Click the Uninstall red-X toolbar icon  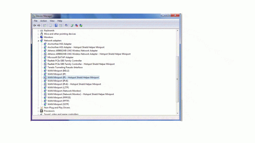tap(76, 25)
